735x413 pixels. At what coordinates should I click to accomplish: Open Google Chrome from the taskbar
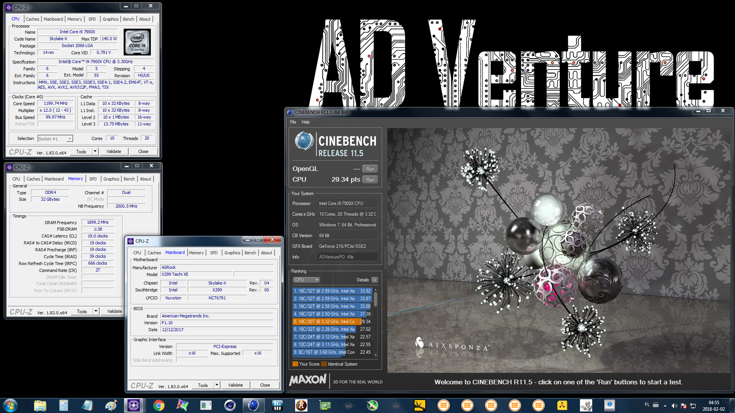(158, 405)
